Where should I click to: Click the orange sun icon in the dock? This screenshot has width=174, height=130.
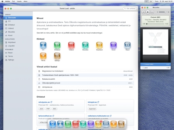(x=113, y=124)
